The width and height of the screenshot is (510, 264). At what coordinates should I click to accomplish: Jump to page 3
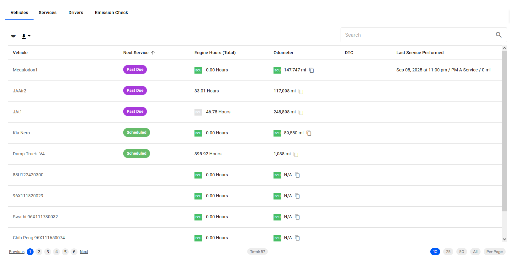(x=48, y=252)
